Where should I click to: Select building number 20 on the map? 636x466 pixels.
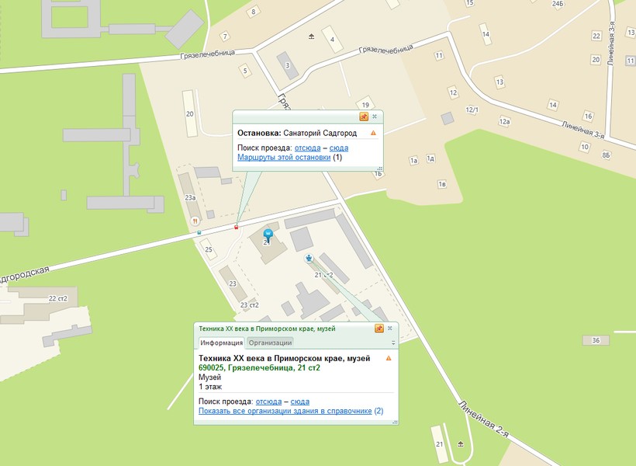coord(190,114)
